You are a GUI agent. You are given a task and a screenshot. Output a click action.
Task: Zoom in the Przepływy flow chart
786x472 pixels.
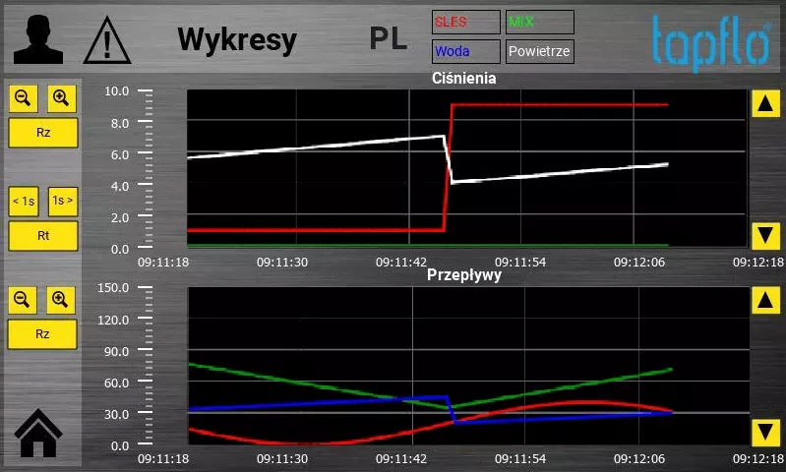[x=61, y=300]
